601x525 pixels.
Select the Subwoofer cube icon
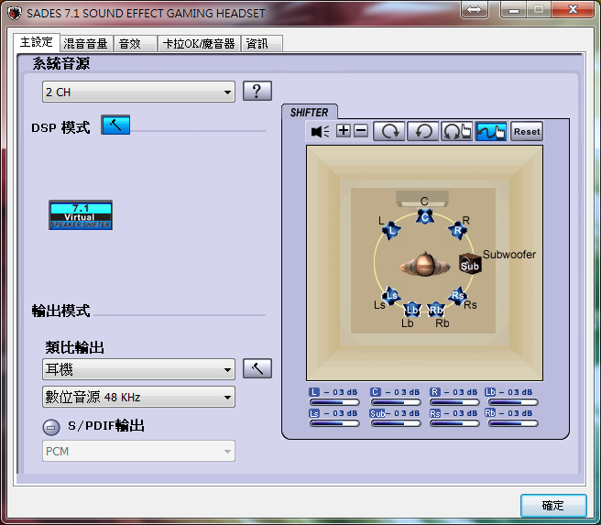(x=470, y=264)
